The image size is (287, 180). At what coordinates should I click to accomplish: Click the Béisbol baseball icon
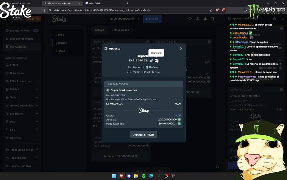[x=7, y=89]
